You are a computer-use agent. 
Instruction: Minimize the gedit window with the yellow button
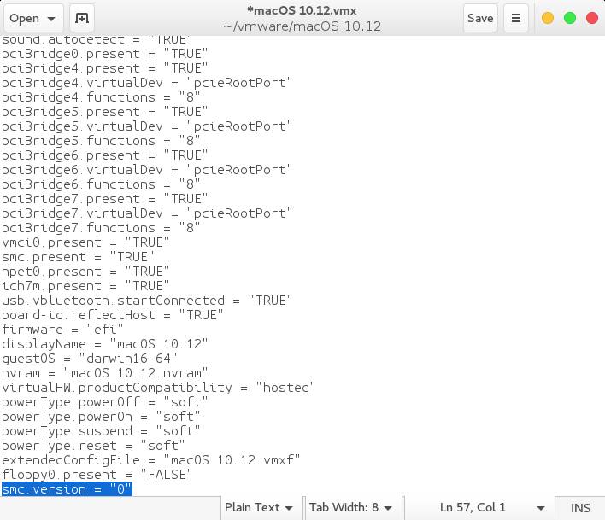(x=548, y=18)
